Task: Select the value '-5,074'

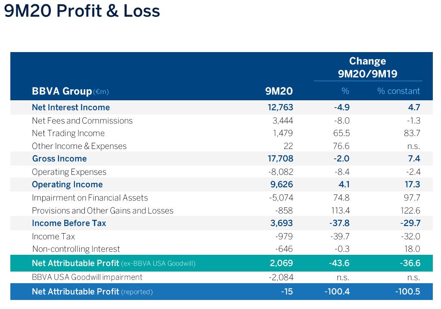Action: 281,198
